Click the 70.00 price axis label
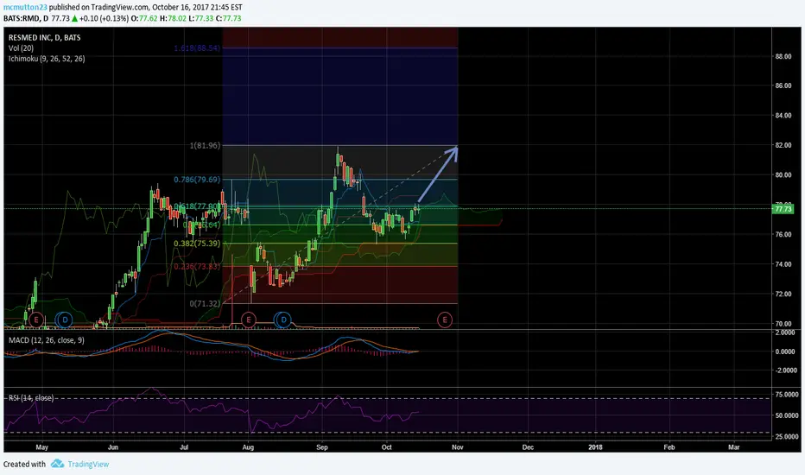805x475 pixels. pos(783,324)
